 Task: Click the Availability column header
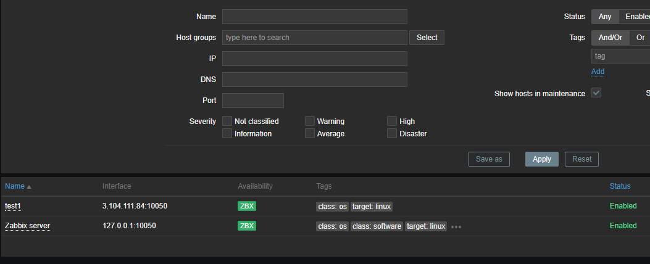tap(256, 186)
